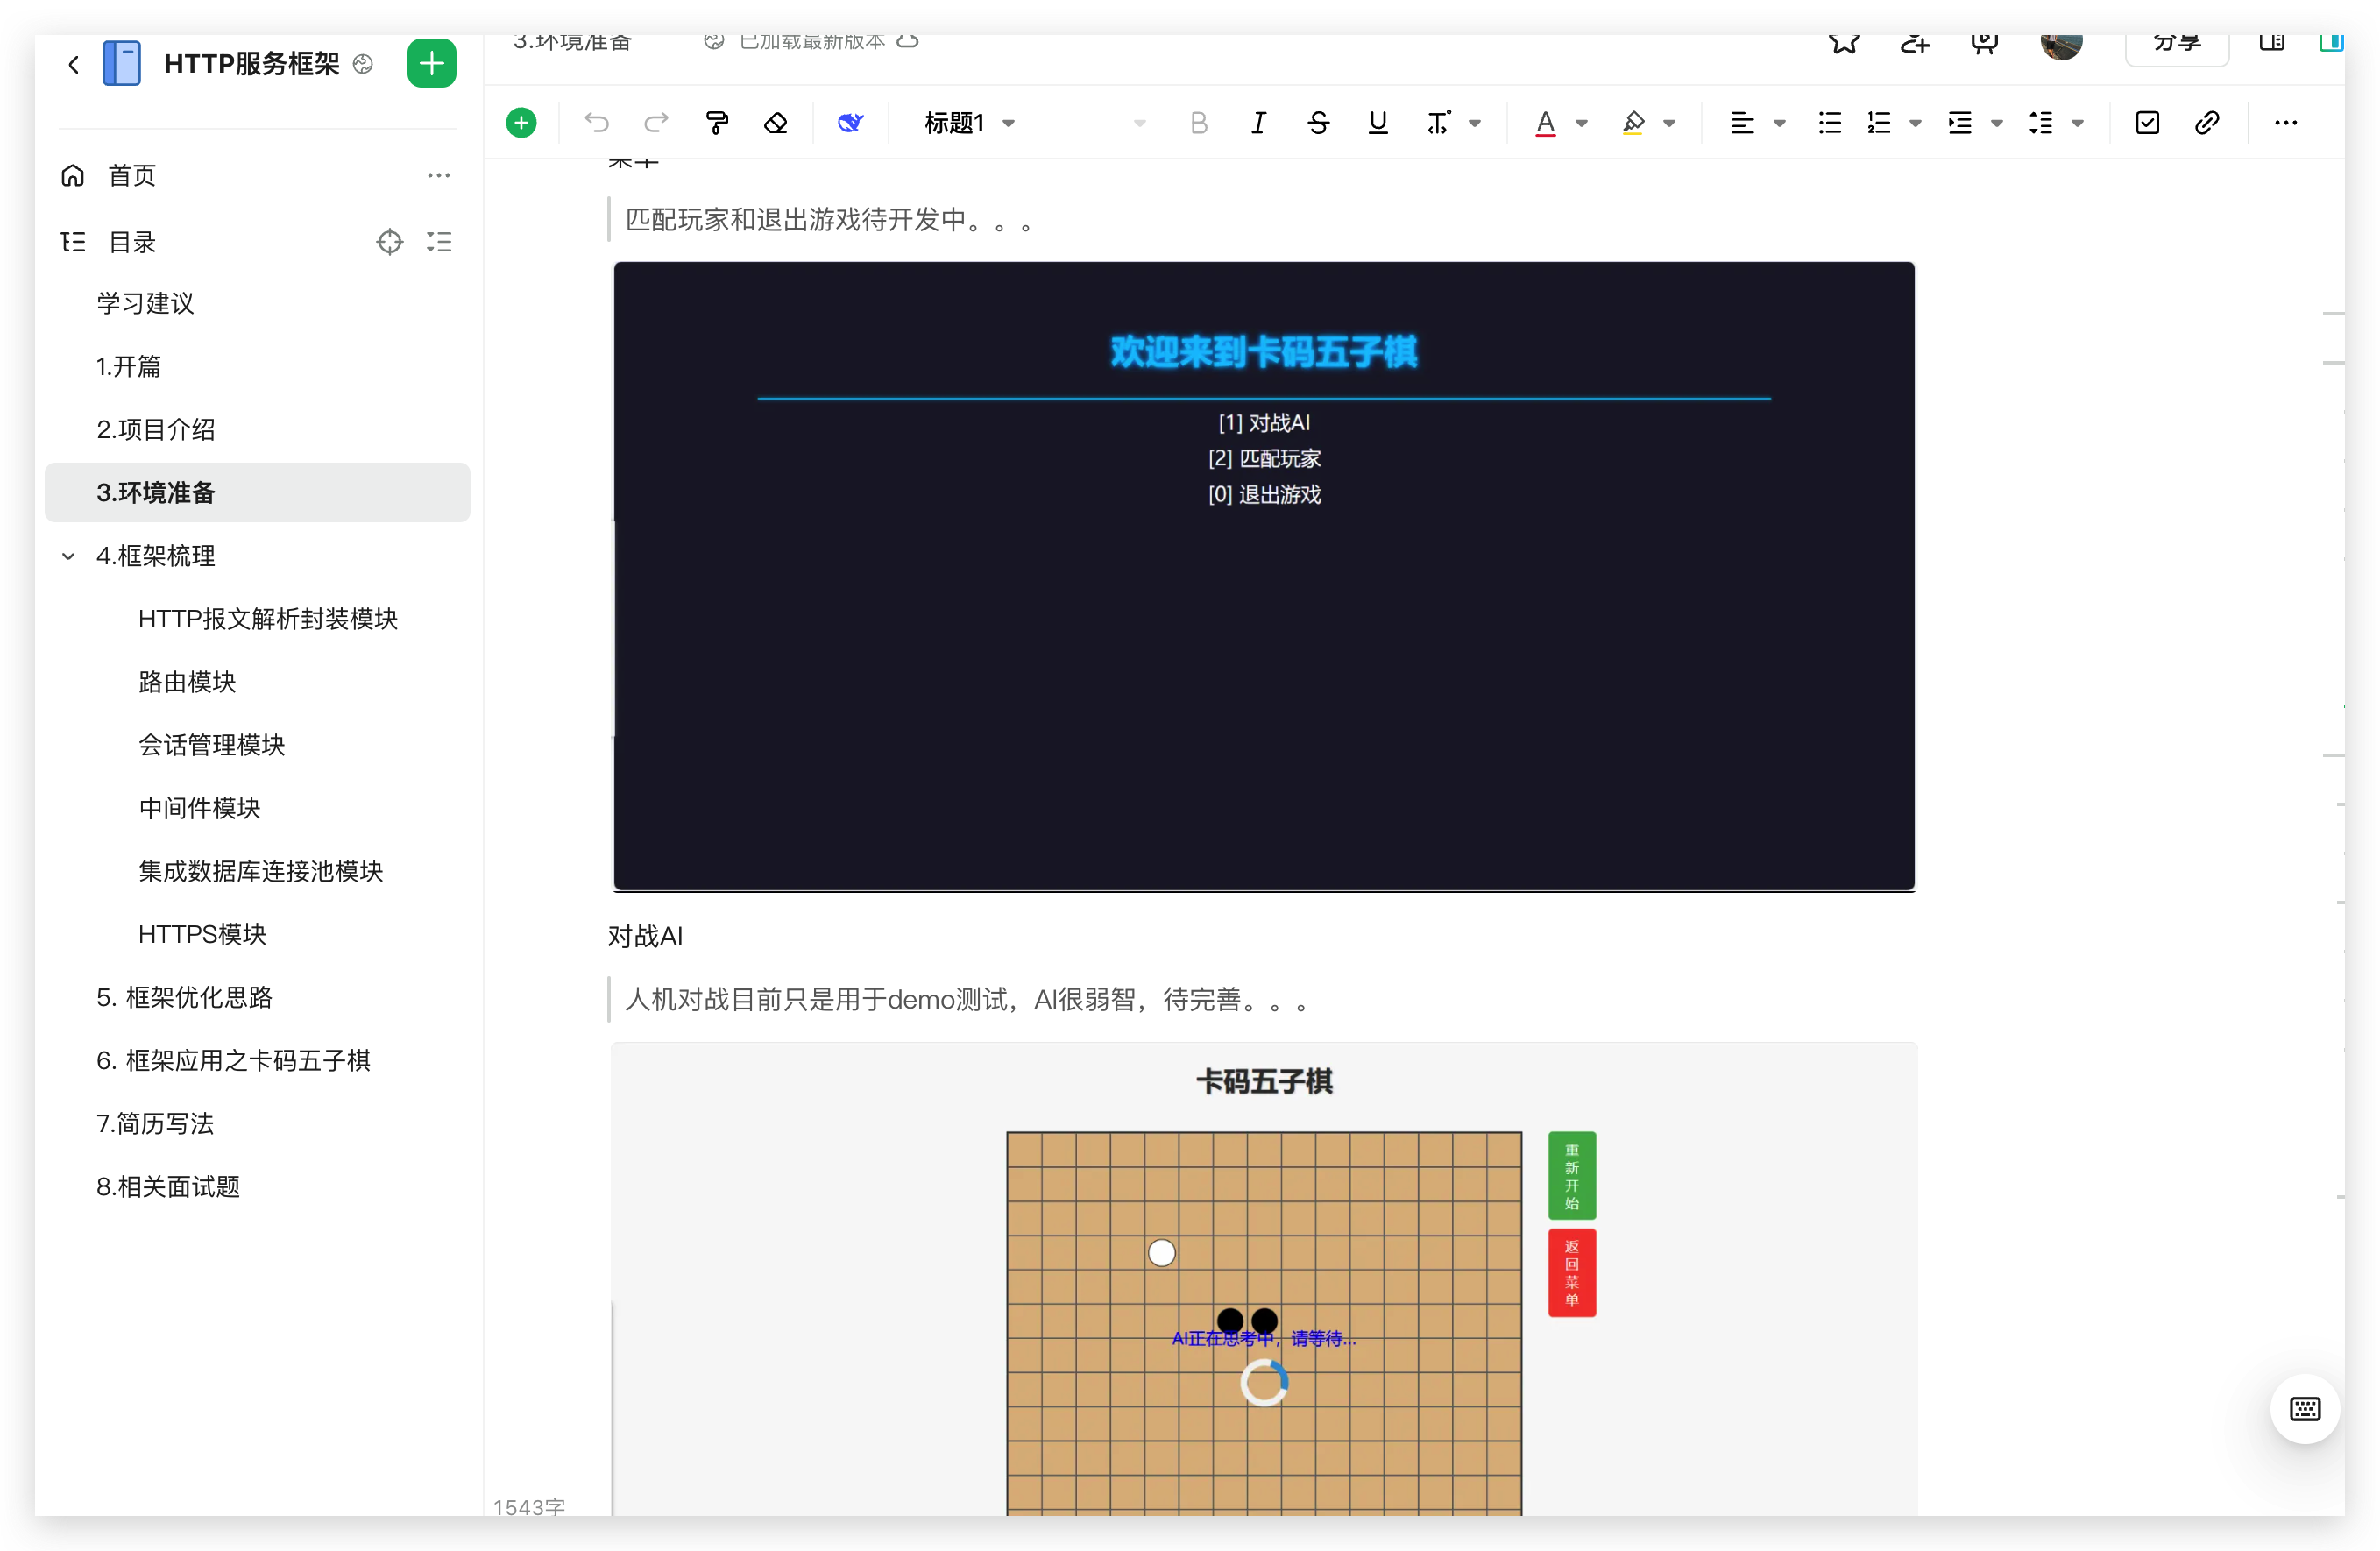Collapse all directory items icon
The width and height of the screenshot is (2380, 1551).
click(439, 242)
